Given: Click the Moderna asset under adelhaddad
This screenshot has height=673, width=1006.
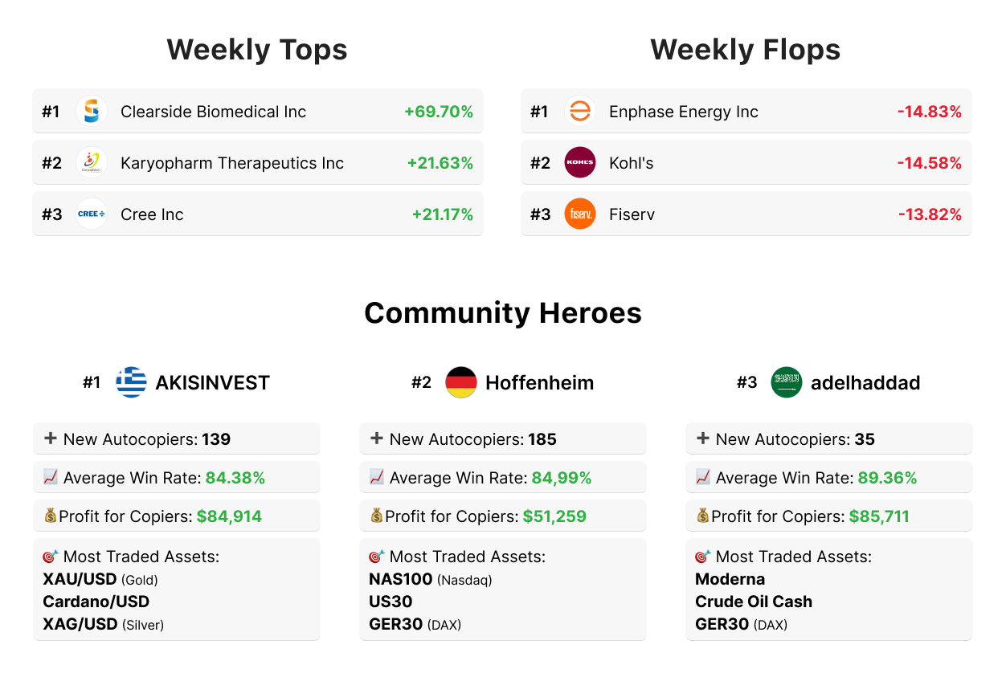Looking at the screenshot, I should pos(730,579).
